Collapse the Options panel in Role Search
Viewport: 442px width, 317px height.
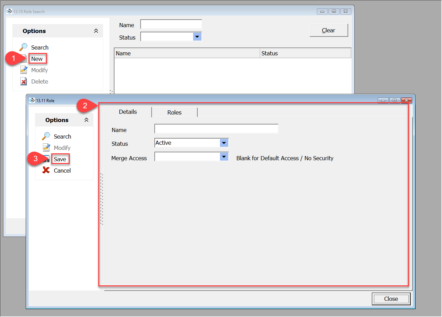[x=96, y=31]
